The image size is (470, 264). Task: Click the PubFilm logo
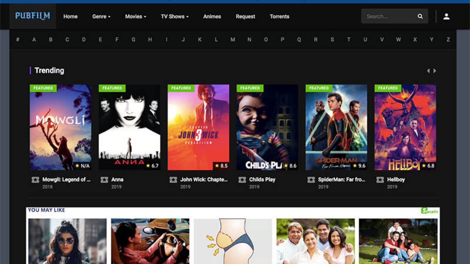(33, 16)
